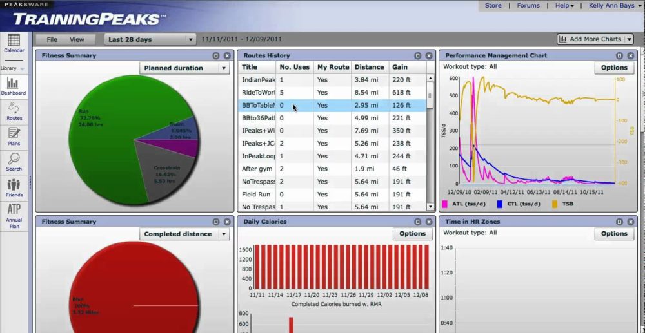The width and height of the screenshot is (645, 333).
Task: Click the Add More Charts button
Action: 595,39
